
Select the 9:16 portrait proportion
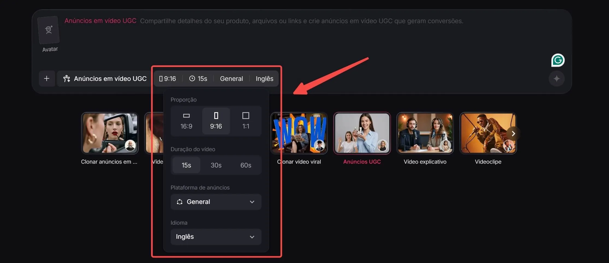tap(216, 121)
